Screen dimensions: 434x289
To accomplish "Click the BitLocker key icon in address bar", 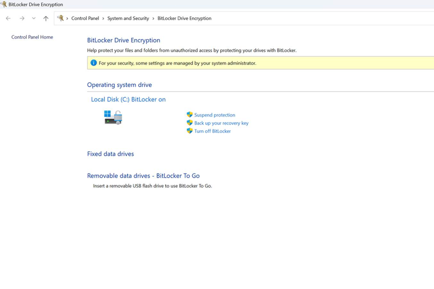I will (60, 18).
